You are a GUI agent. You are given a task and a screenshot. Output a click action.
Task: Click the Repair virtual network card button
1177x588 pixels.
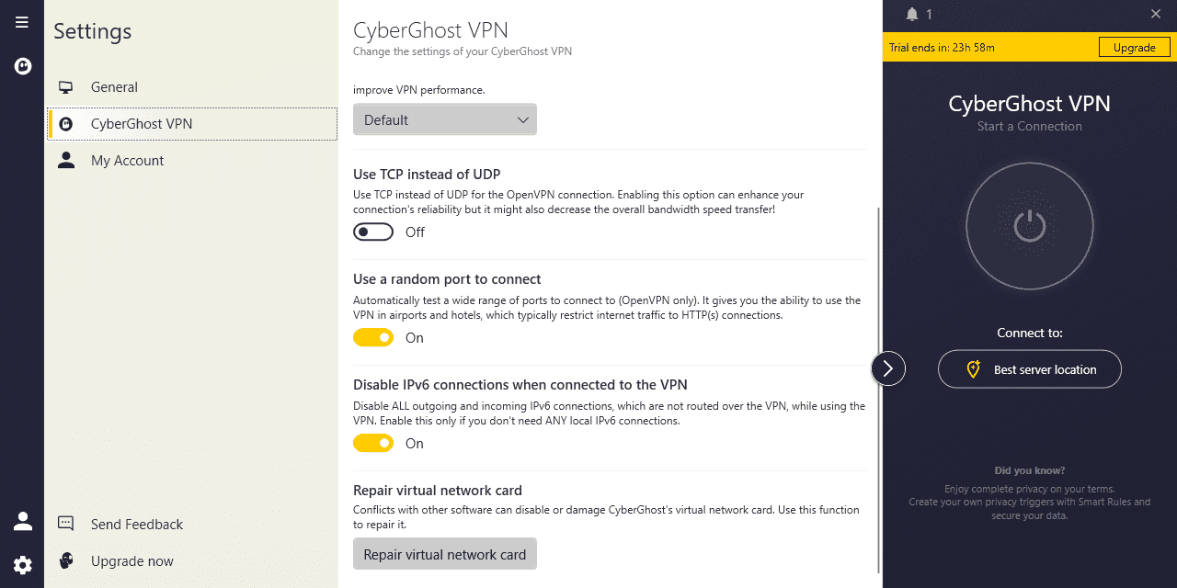[x=445, y=554]
